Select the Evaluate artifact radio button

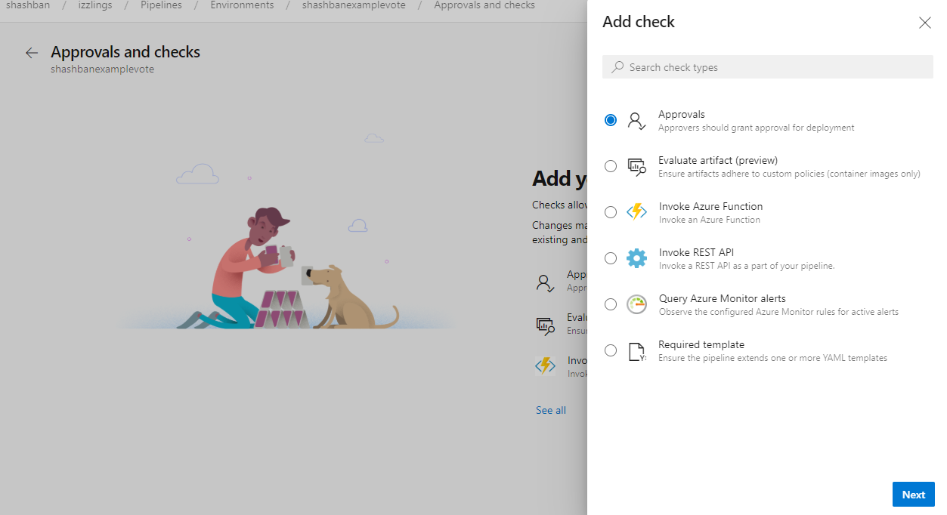[610, 165]
